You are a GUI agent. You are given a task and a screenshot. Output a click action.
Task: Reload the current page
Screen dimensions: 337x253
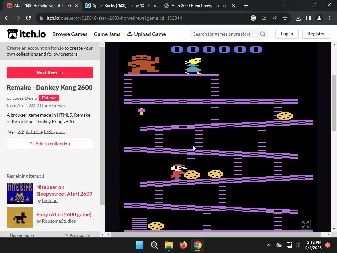(x=28, y=18)
